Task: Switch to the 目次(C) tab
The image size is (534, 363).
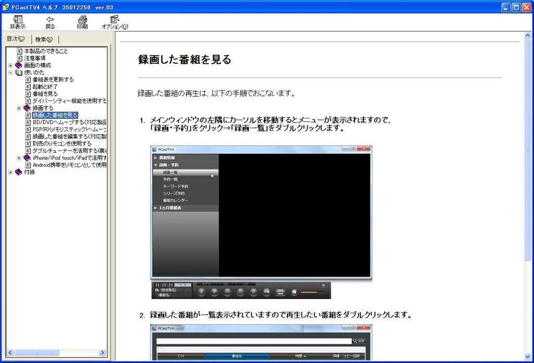Action: [16, 39]
